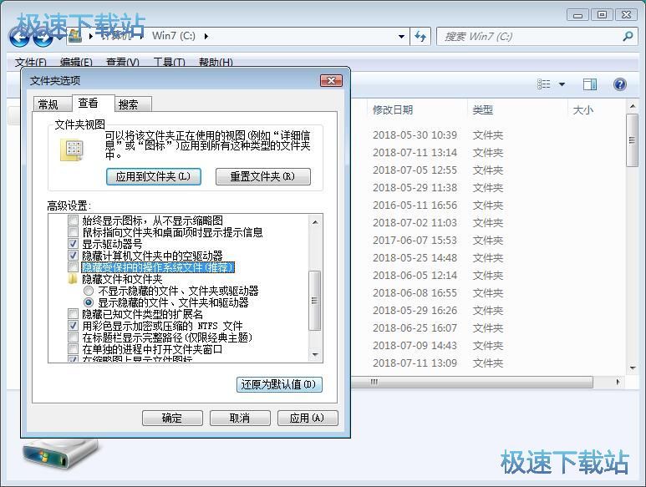Select row dated 2018-07-09 14:43
The width and height of the screenshot is (646, 487).
tap(488, 345)
